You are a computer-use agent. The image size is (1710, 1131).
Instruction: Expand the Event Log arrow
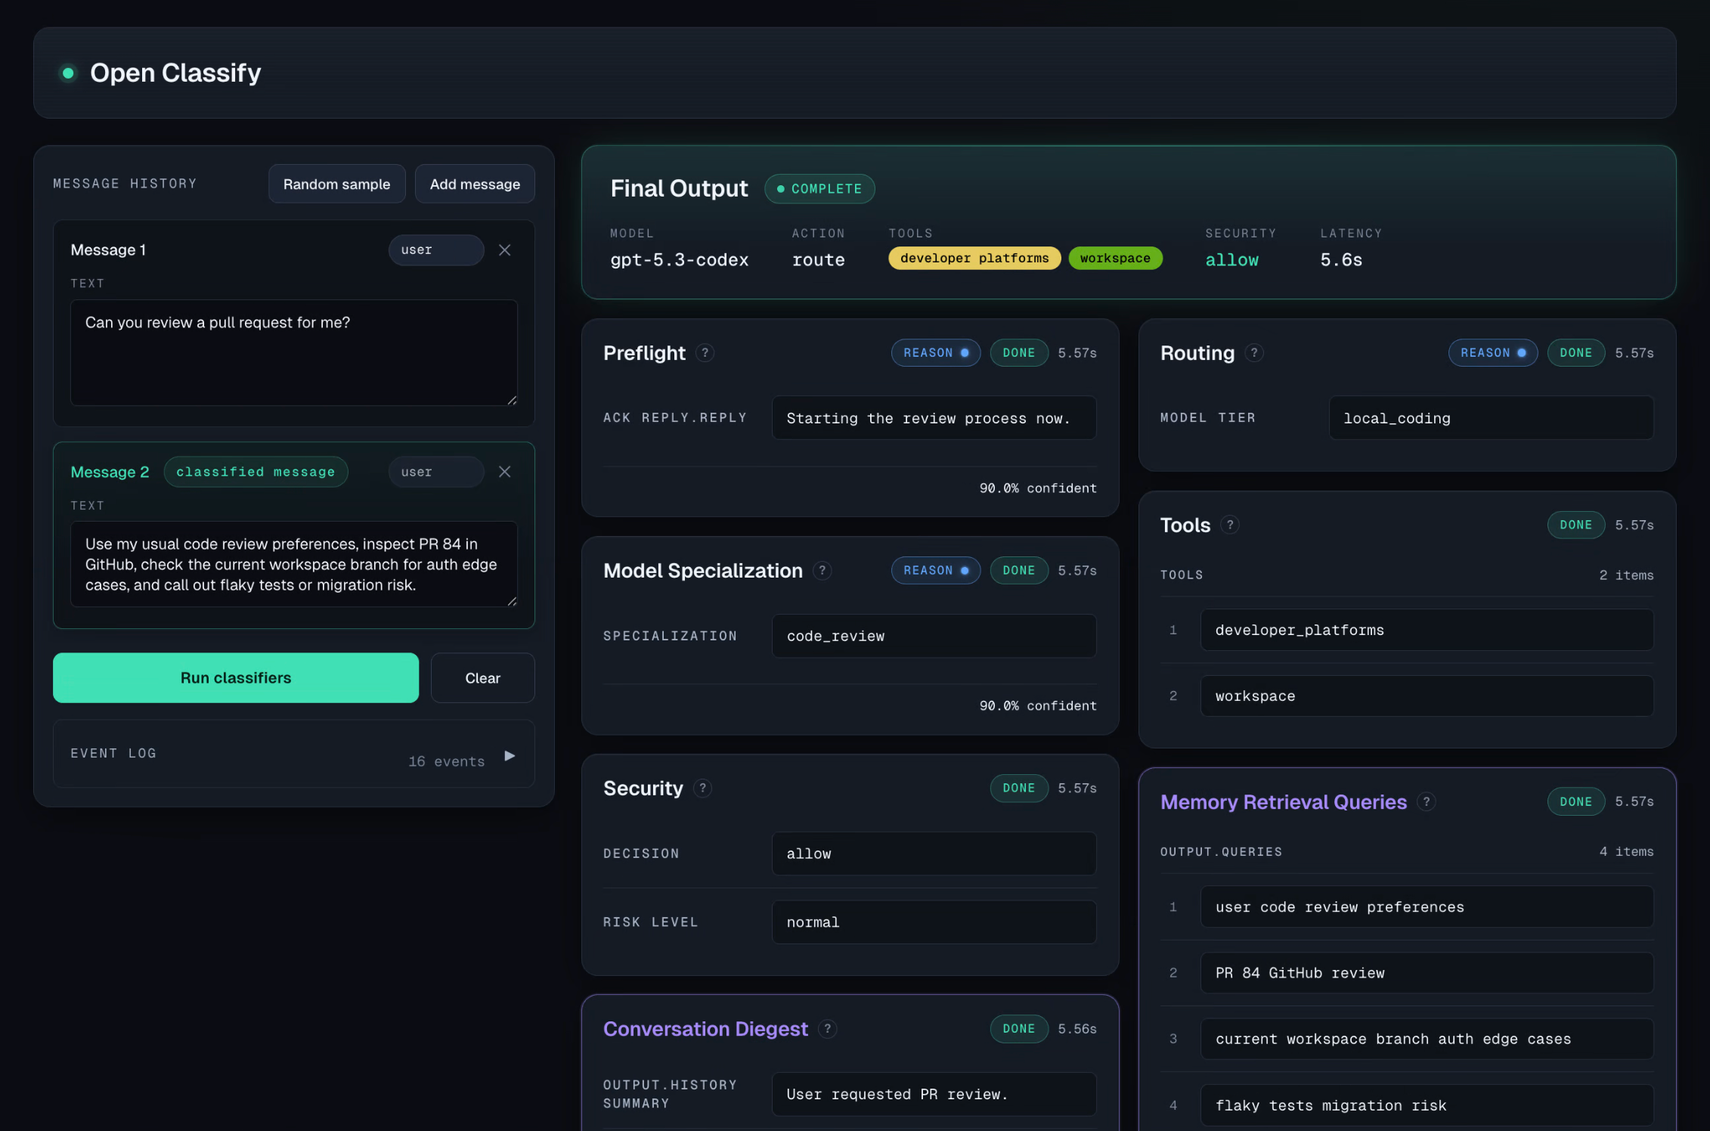tap(510, 755)
